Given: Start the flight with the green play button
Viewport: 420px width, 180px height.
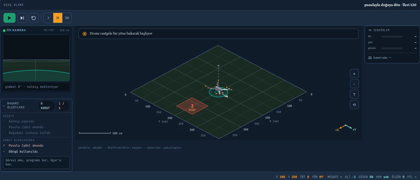Looking at the screenshot, I should click(10, 18).
